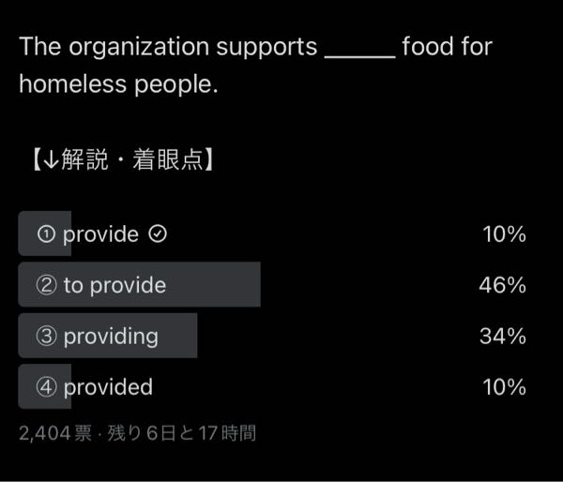
Task: Click the 残り6日と17時間 remaining time text
Action: pyautogui.click(x=182, y=433)
